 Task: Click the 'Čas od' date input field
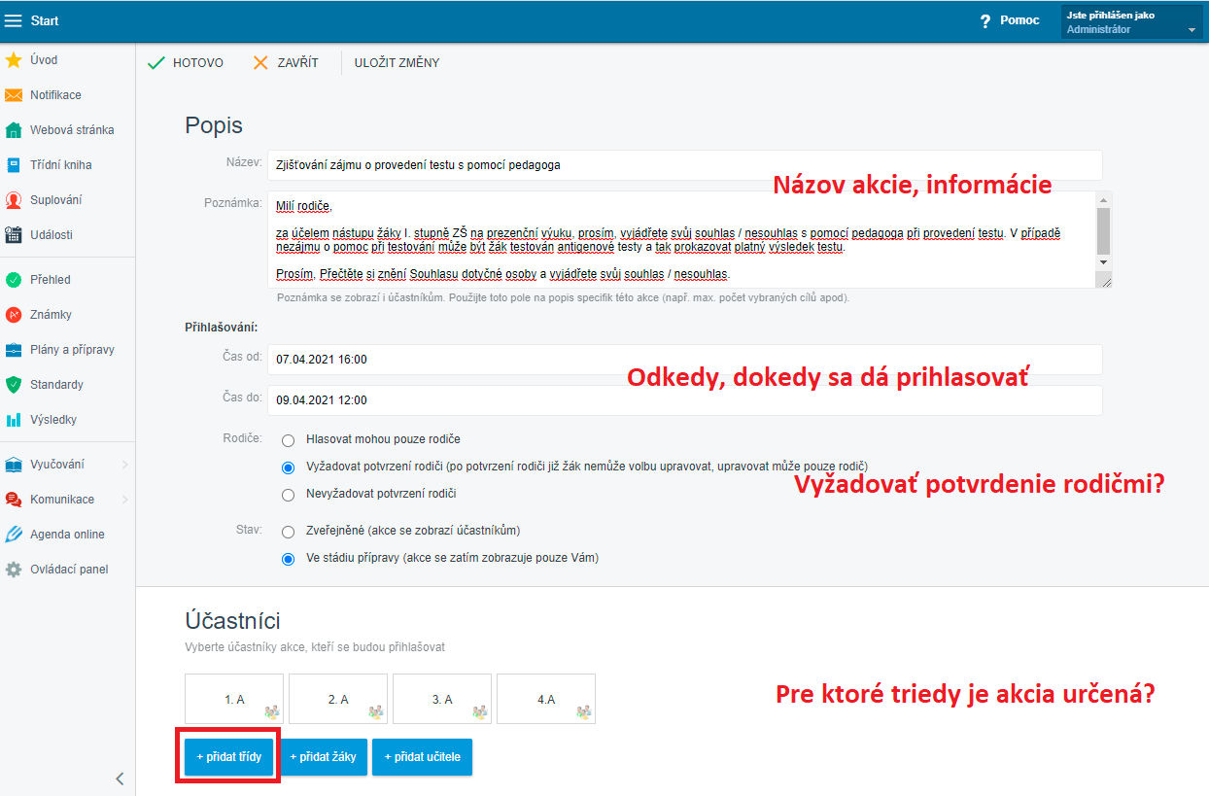pyautogui.click(x=684, y=360)
